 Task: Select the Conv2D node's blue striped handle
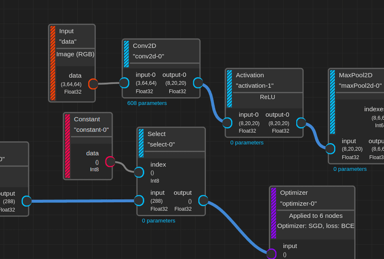click(126, 54)
